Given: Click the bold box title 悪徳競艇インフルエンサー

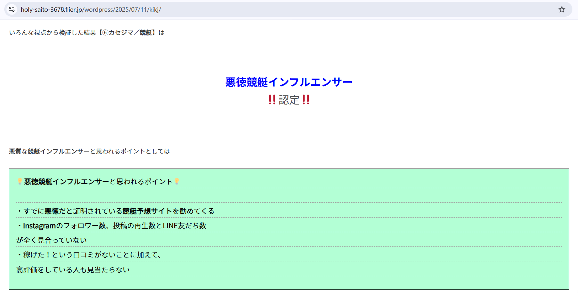Looking at the screenshot, I should click(x=67, y=182).
